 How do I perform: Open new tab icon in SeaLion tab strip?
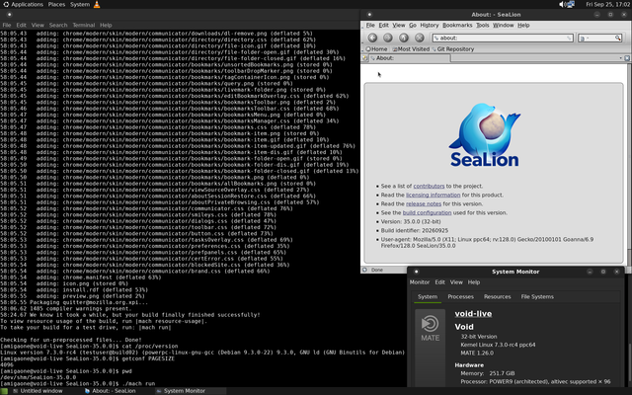pos(364,58)
